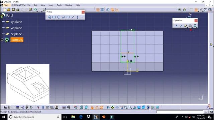Open the Help menu

[78, 5]
